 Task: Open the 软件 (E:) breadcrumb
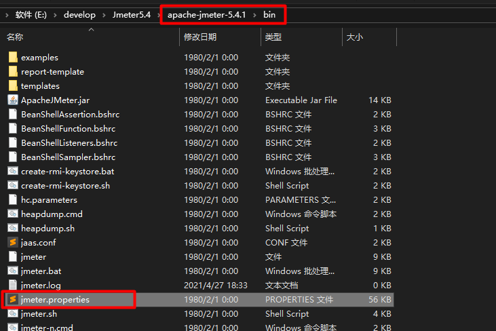(31, 15)
